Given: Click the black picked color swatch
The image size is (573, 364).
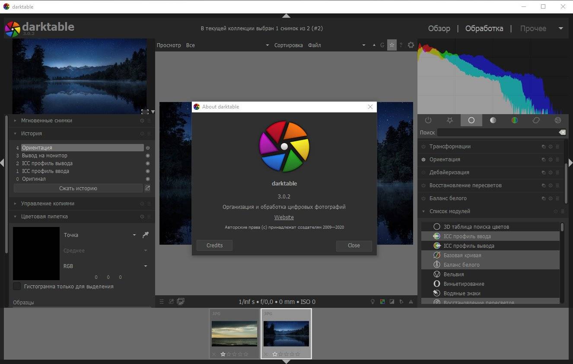Looking at the screenshot, I should 36,253.
